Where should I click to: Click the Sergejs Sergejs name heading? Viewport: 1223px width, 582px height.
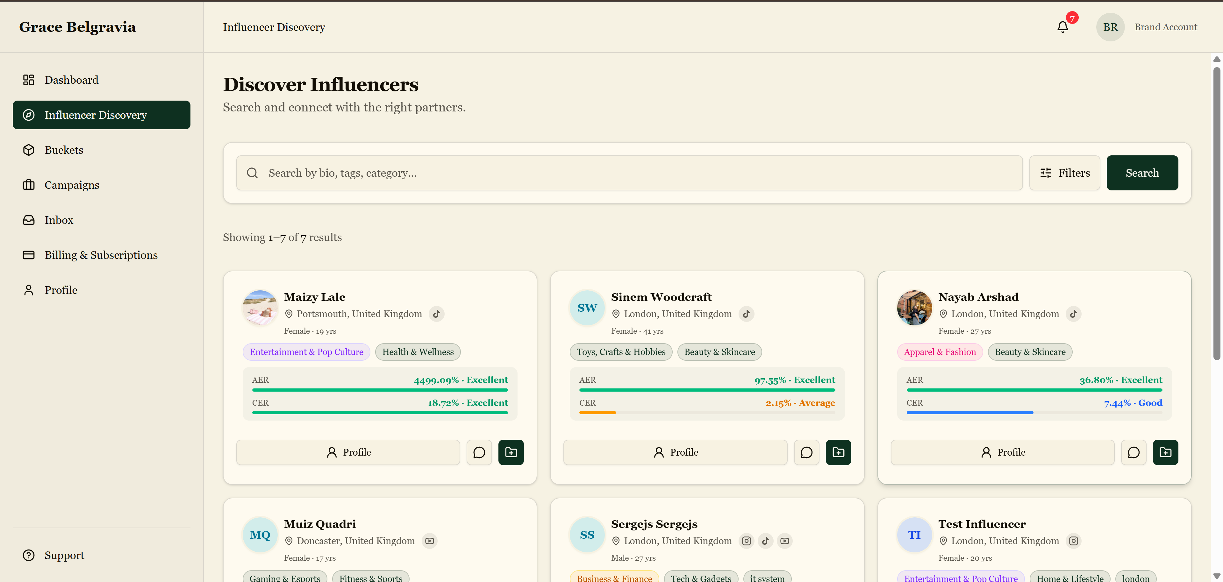click(x=654, y=524)
